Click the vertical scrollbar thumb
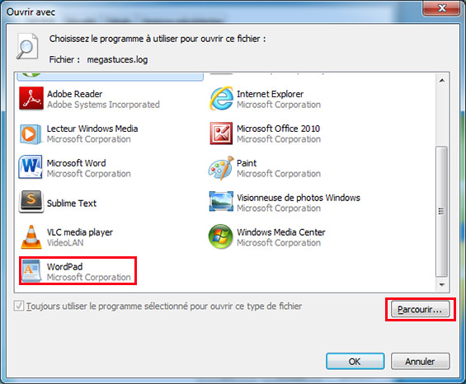This screenshot has height=384, width=466. (441, 212)
